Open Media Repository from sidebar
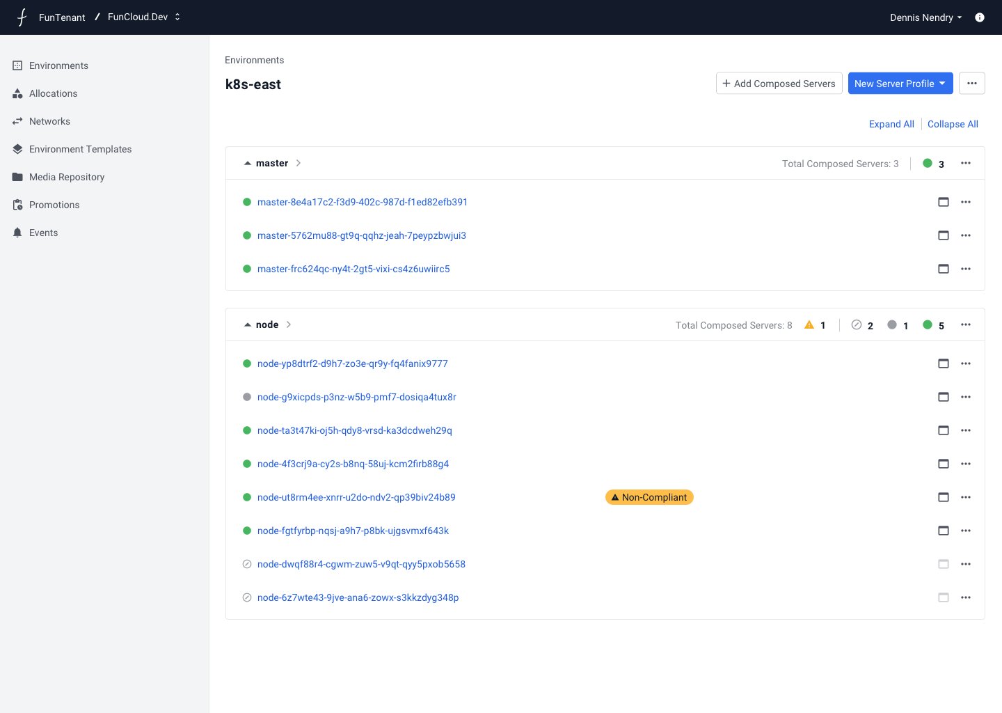This screenshot has width=1002, height=713. (x=67, y=177)
